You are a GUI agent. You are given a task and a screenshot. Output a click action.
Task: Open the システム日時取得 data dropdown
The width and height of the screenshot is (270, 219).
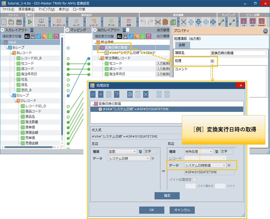point(205,165)
